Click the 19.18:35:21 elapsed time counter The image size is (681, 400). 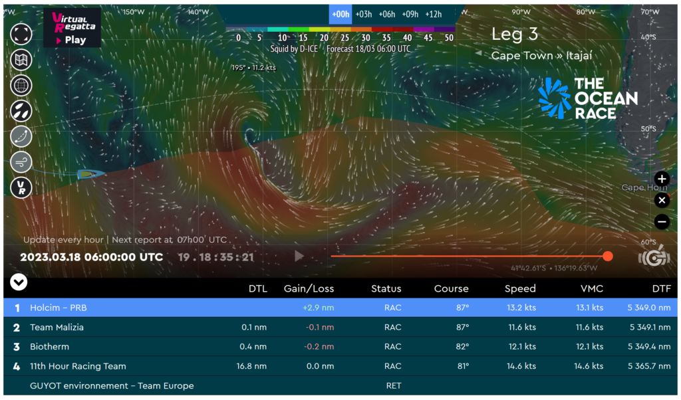coord(216,257)
